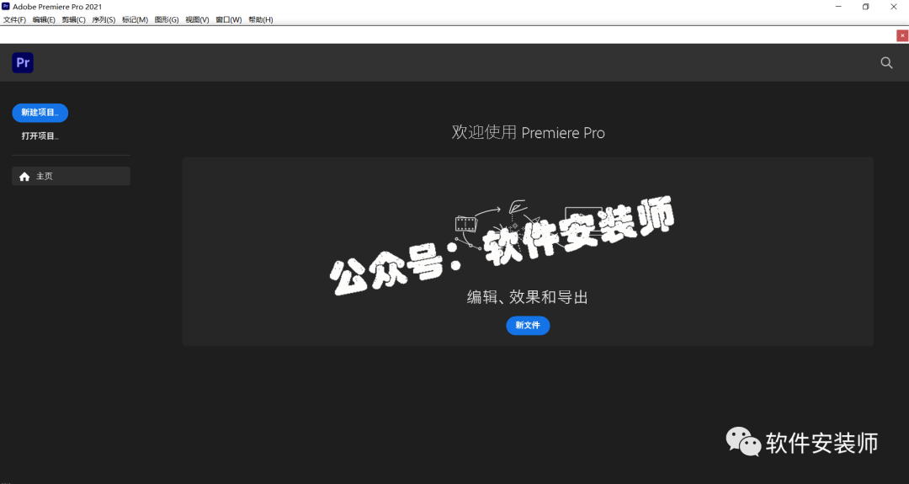
Task: Open the 文件(F) menu
Action: 14,19
